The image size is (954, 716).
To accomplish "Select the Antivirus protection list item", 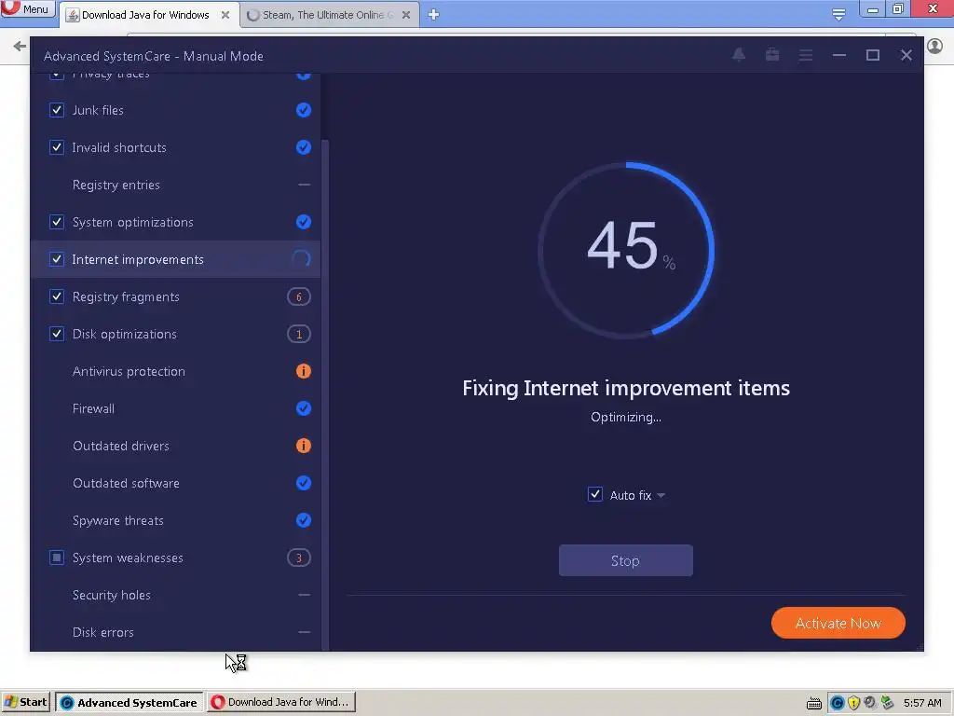I will (x=176, y=371).
